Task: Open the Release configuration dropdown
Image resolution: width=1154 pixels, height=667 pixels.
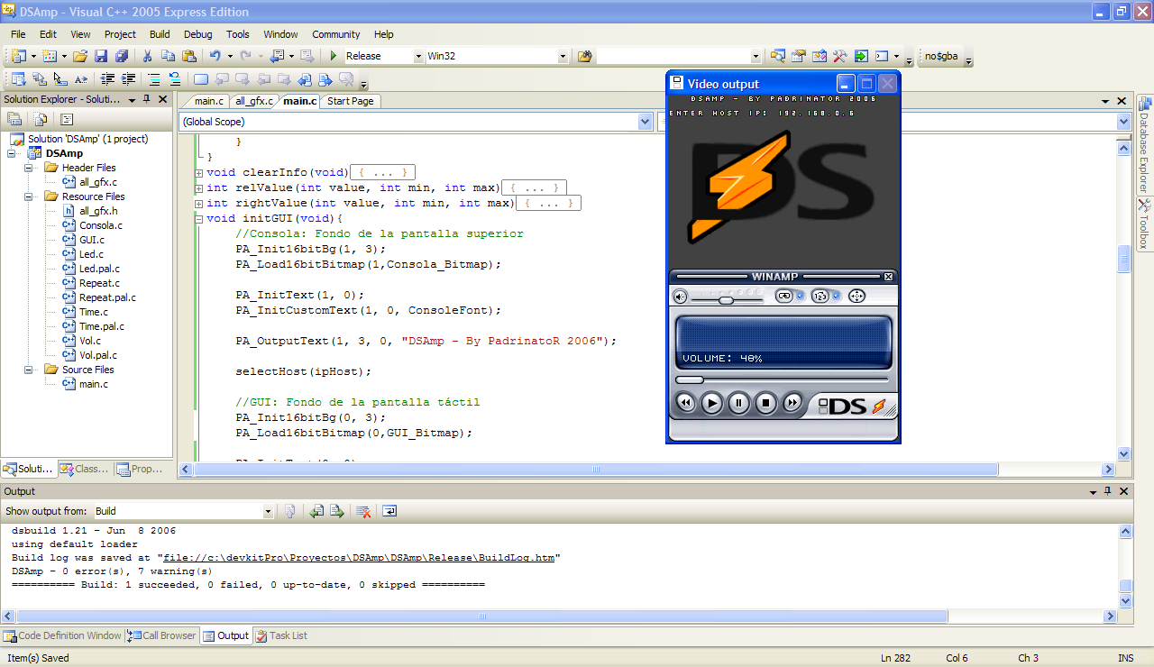Action: coord(417,56)
